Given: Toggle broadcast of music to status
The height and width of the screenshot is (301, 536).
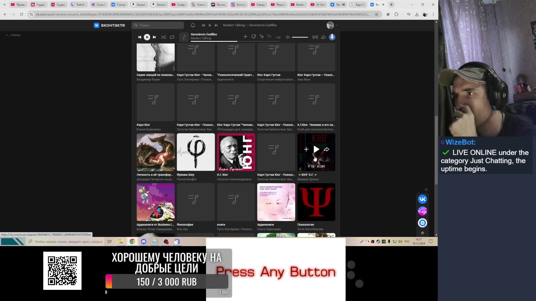Looking at the screenshot, I should [315, 37].
